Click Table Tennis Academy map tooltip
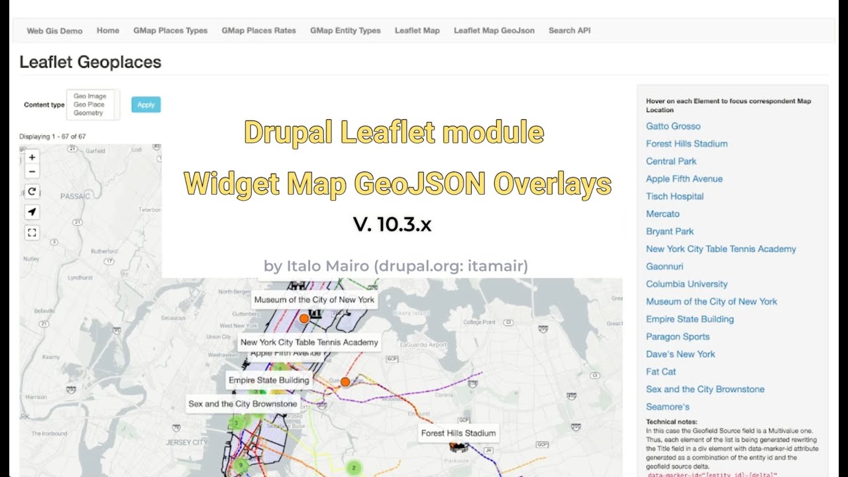Screen dimensions: 848x477 coord(309,343)
